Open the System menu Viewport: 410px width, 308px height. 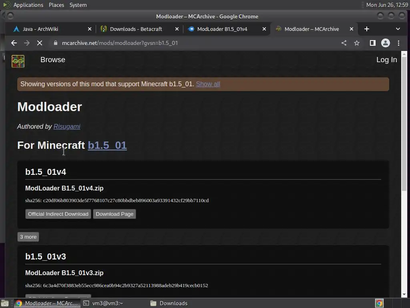click(78, 5)
